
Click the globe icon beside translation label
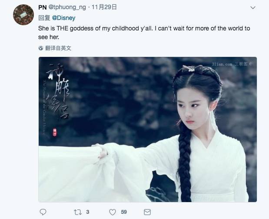41,48
